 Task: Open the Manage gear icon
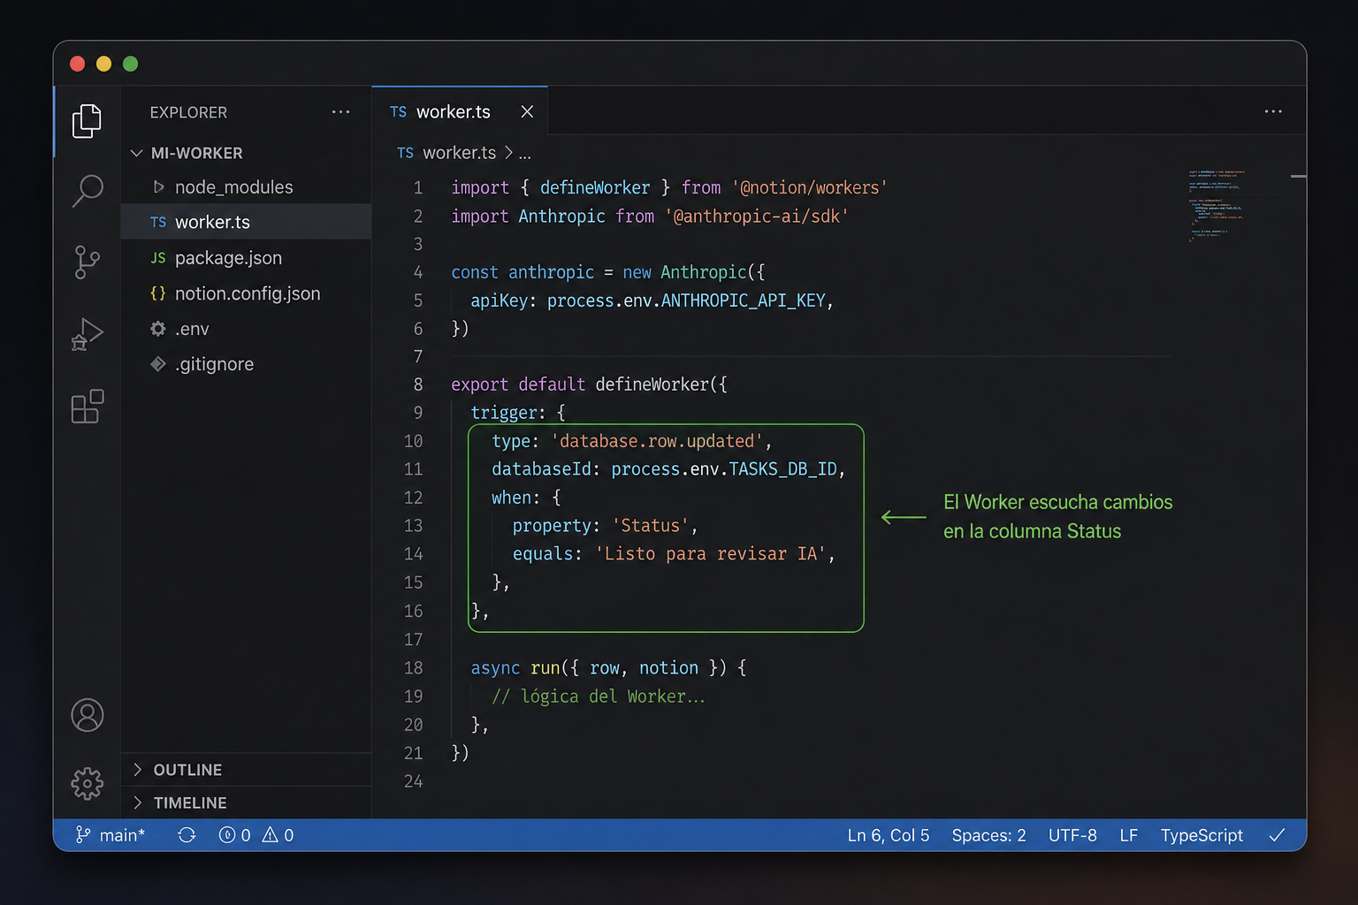87,783
